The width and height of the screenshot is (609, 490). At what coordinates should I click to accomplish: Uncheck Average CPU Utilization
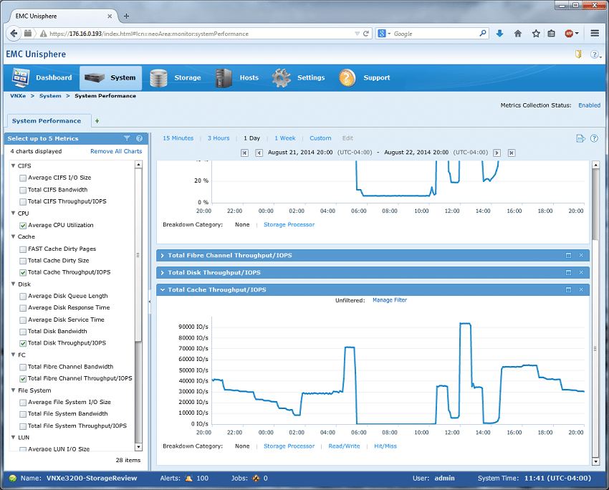(23, 226)
